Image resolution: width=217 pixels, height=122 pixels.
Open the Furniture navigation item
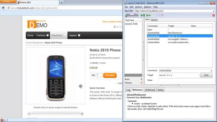(x=41, y=35)
